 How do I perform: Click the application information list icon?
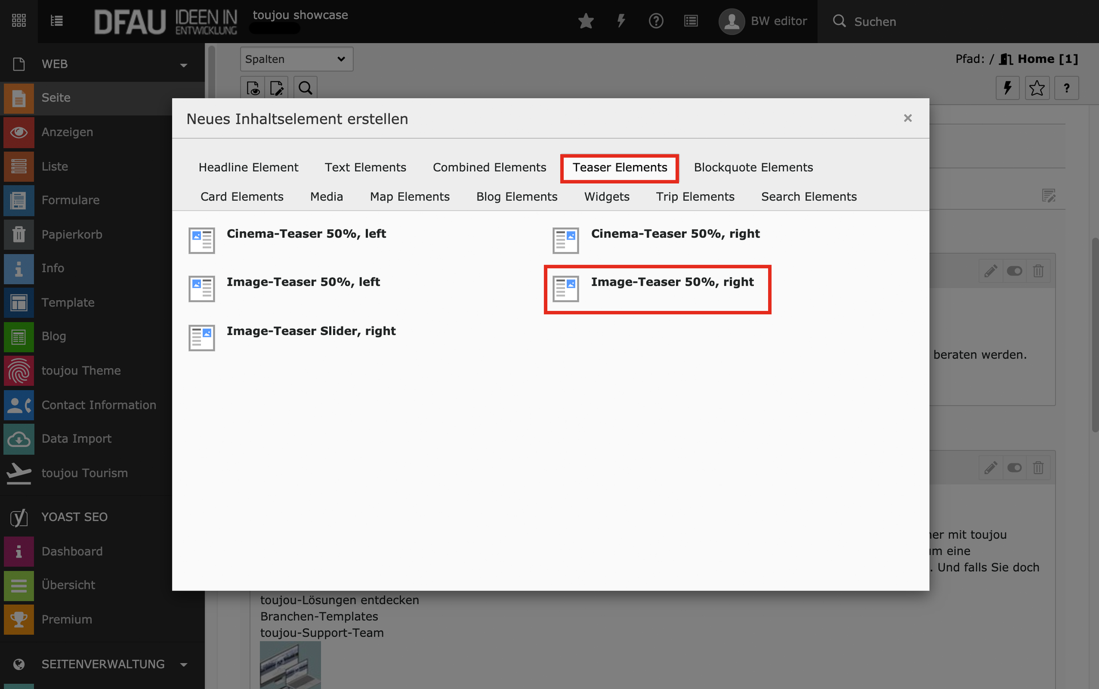point(691,21)
